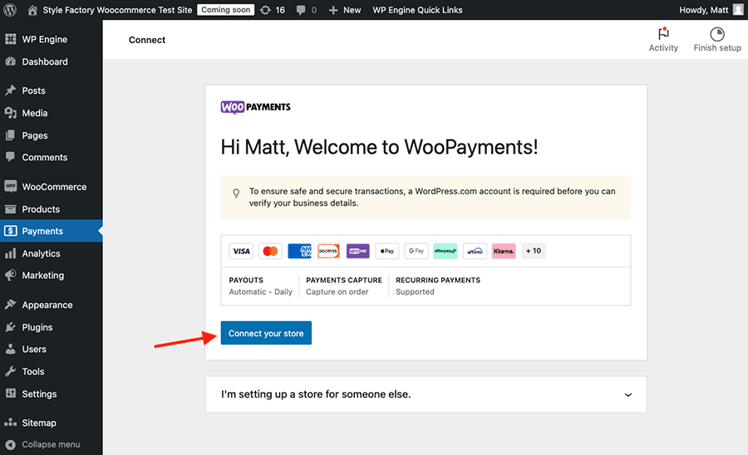Click the Klarna pink logo
Image resolution: width=748 pixels, height=455 pixels.
(504, 251)
